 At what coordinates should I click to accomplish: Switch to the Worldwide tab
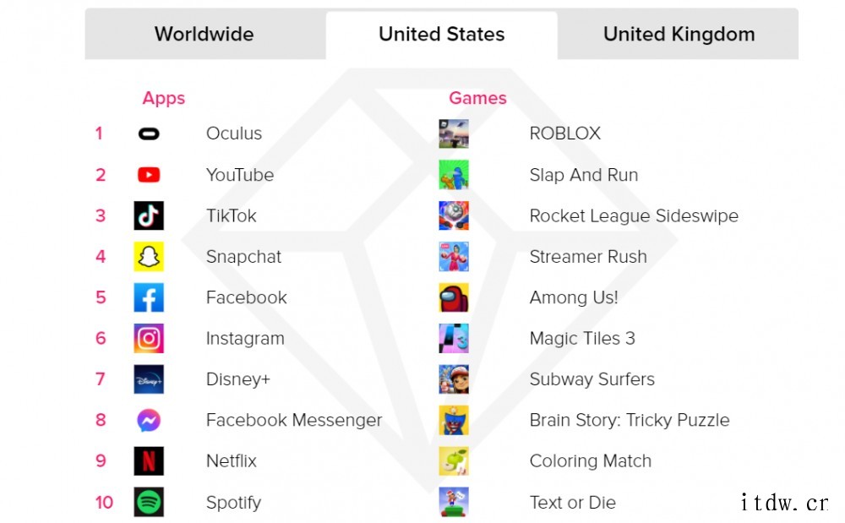coord(204,35)
